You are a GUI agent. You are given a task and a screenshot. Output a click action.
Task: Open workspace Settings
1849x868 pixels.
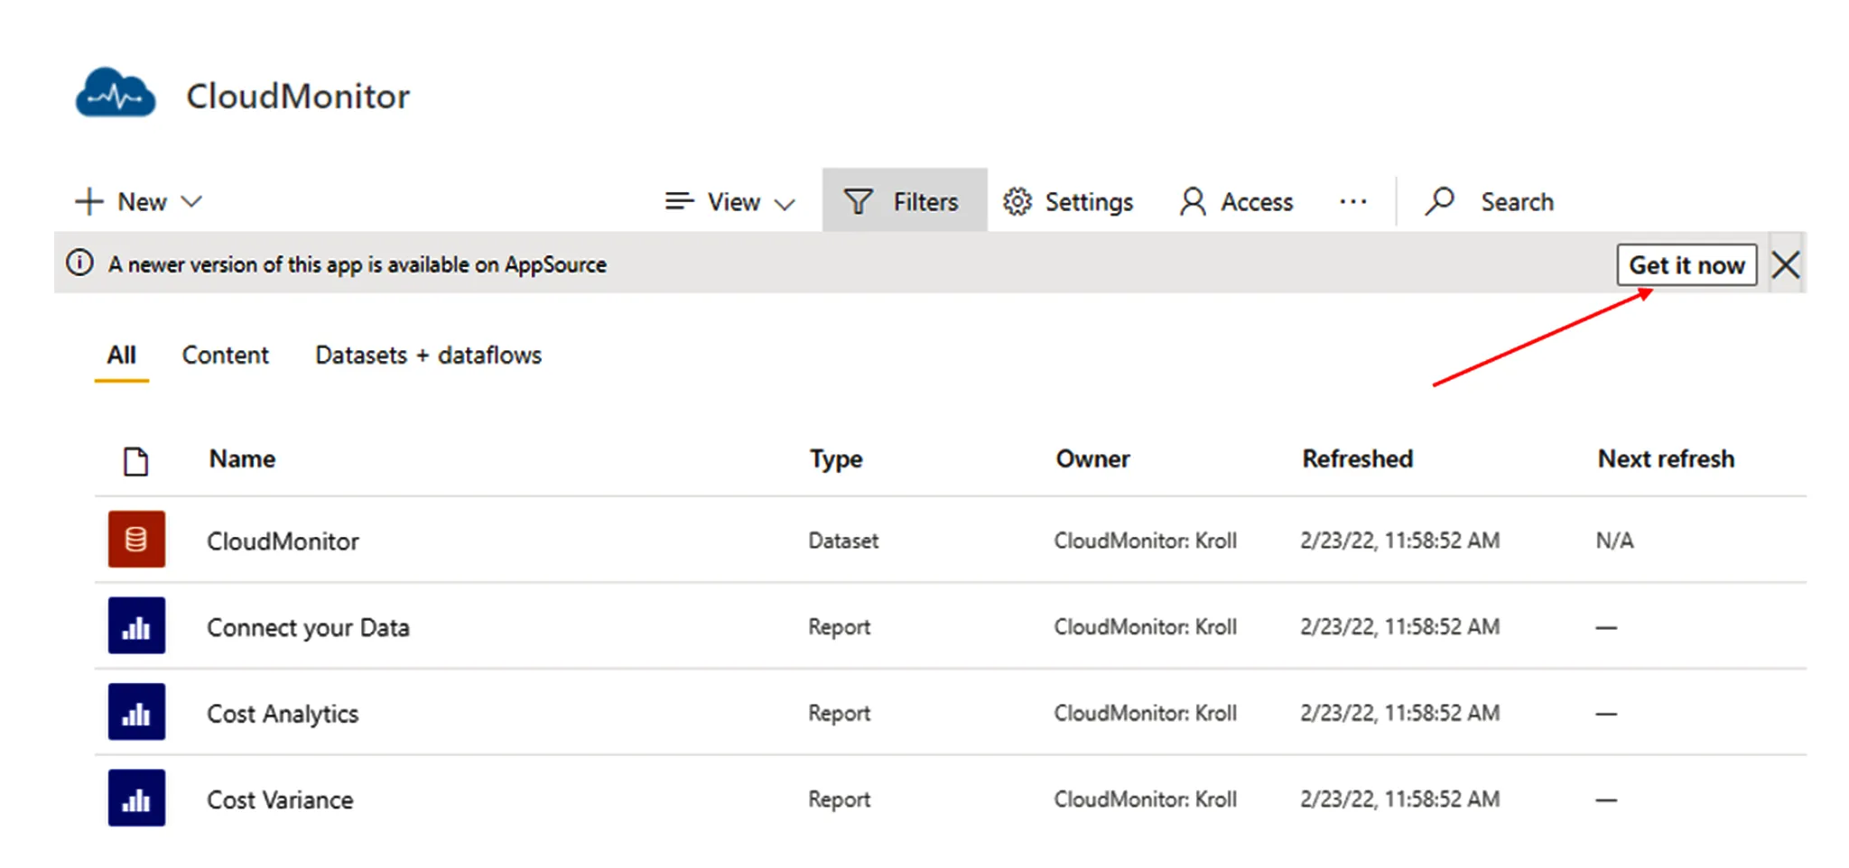click(x=1067, y=202)
